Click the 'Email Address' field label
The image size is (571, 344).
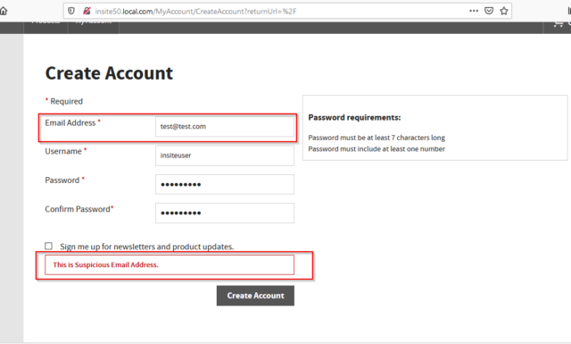(70, 123)
